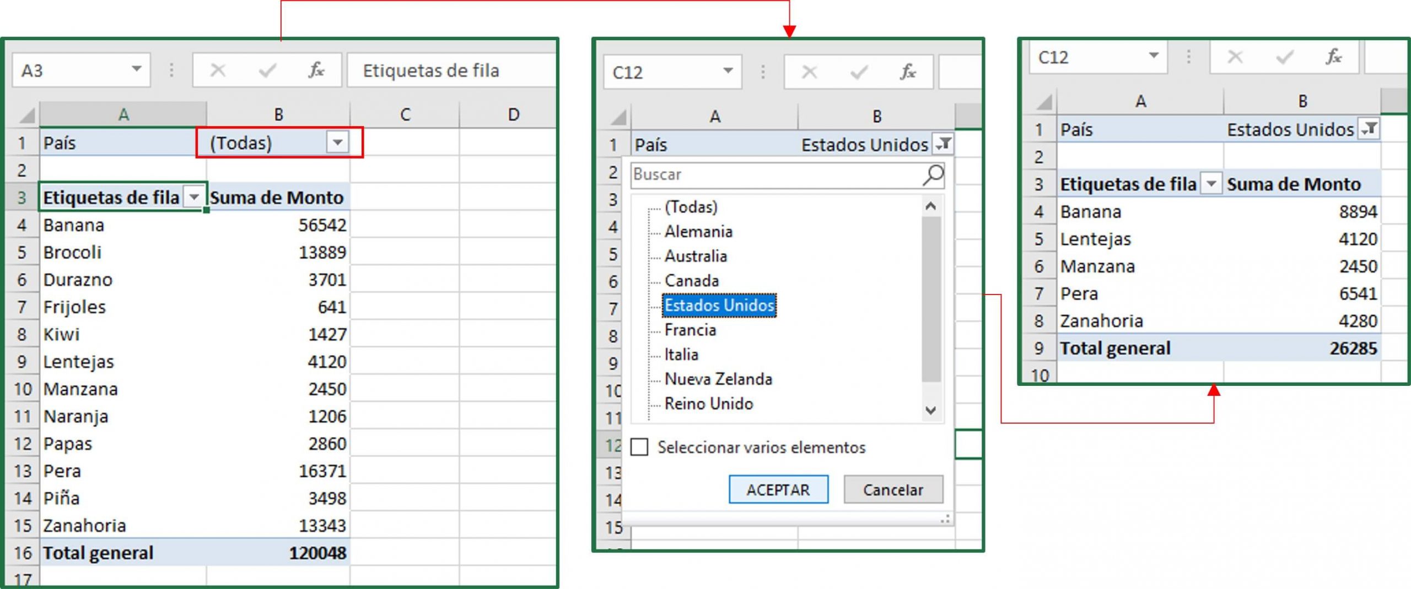Click the Enter checkmark icon in formula bar
Screen dimensions: 1411x589
tap(267, 70)
